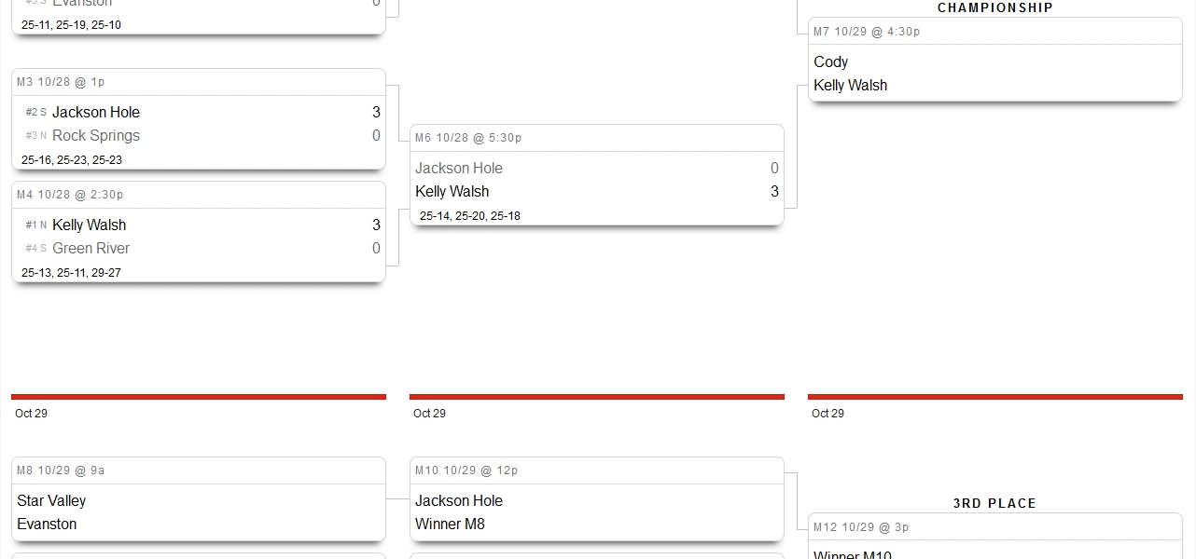Click Jackson Hole in semifinal match M6
Image resolution: width=1196 pixels, height=559 pixels.
459,168
